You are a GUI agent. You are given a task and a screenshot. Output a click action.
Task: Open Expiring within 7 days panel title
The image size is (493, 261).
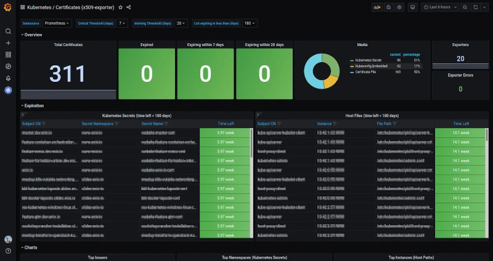click(x=205, y=45)
